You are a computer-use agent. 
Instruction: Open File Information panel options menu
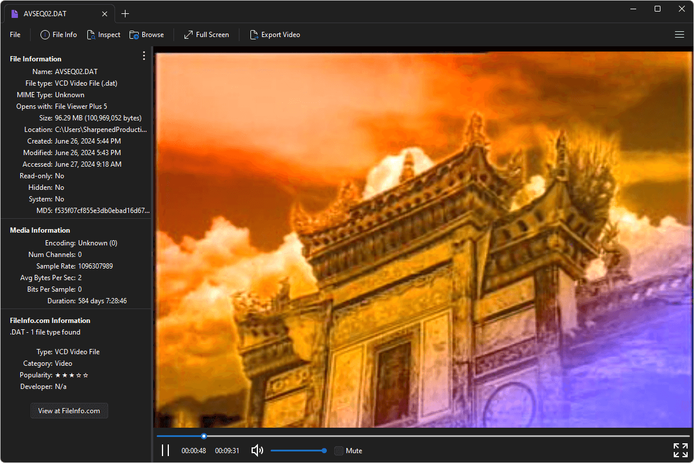[143, 55]
